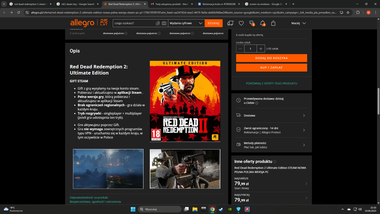The image size is (380, 214).
Task: Click the czego szukasz search field
Action: click(134, 23)
